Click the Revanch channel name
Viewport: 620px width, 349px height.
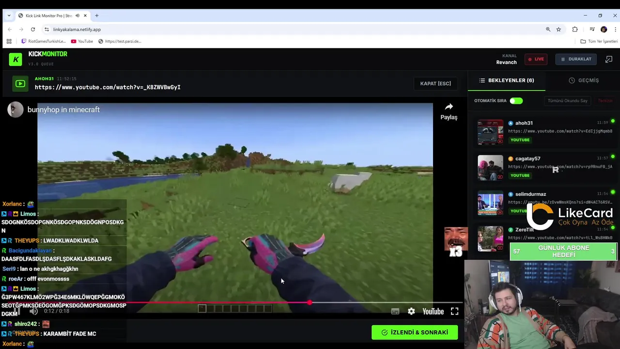tap(506, 62)
